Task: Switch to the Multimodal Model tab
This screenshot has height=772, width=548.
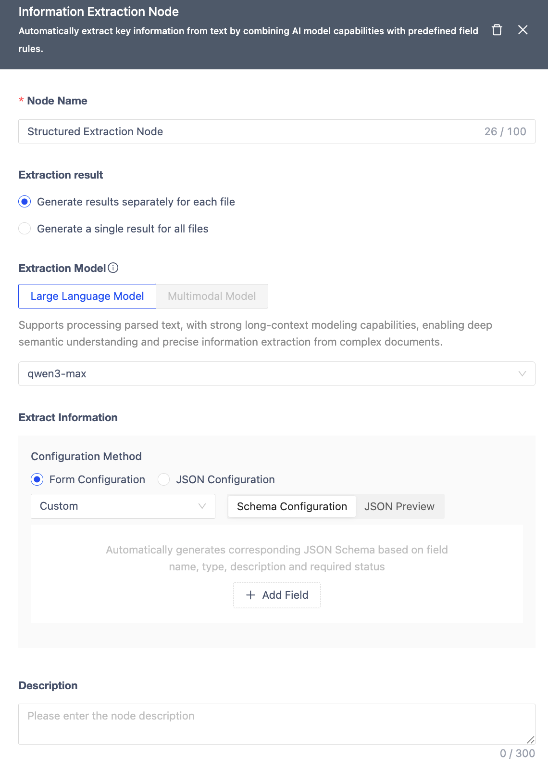Action: click(x=212, y=296)
